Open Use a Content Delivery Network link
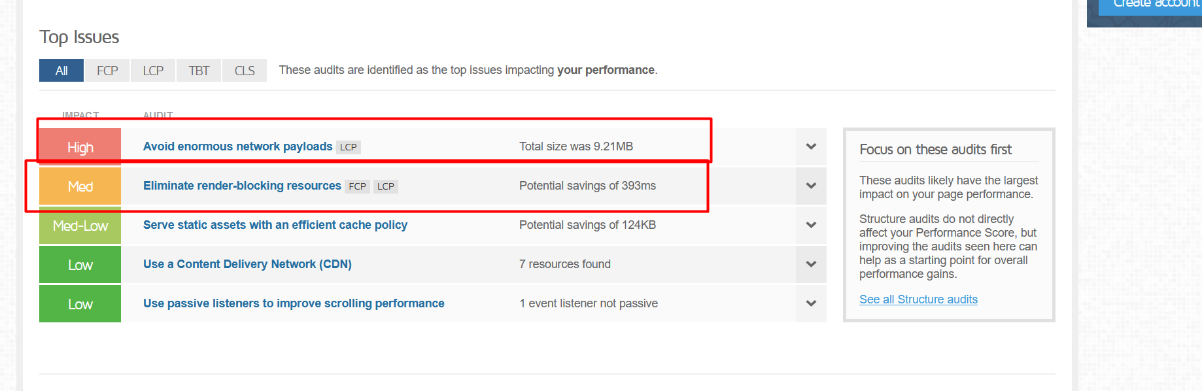This screenshot has height=391, width=1202. point(247,264)
